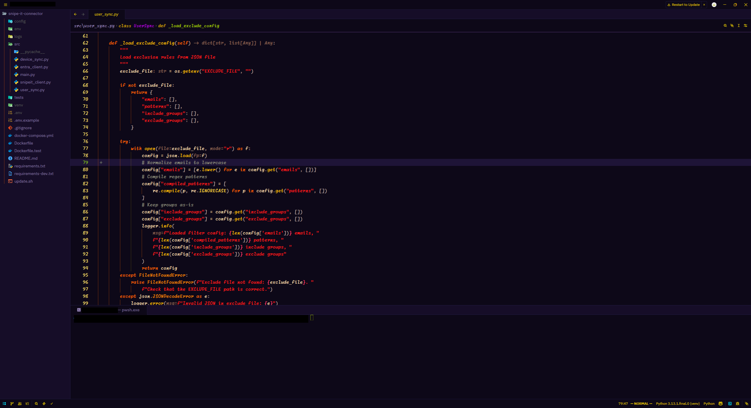This screenshot has width=751, height=408.
Task: Click the inline assist sparkle icon in editor toolbar
Action: [x=732, y=25]
